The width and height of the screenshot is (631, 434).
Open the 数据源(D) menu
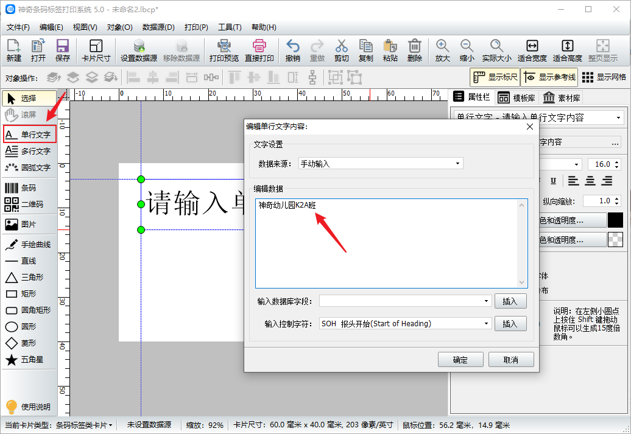pos(158,27)
